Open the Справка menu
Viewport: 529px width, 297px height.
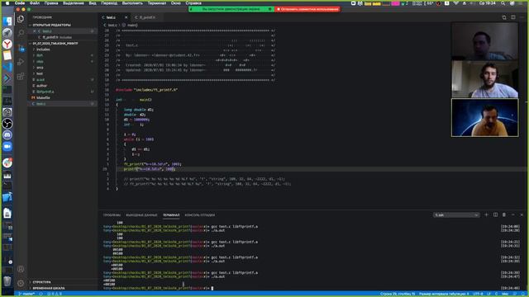pyautogui.click(x=193, y=3)
